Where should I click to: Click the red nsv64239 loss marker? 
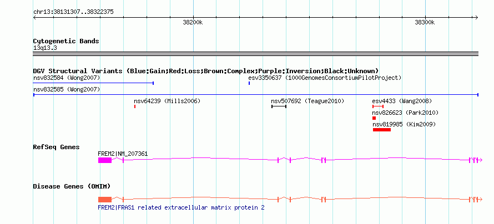(x=135, y=106)
